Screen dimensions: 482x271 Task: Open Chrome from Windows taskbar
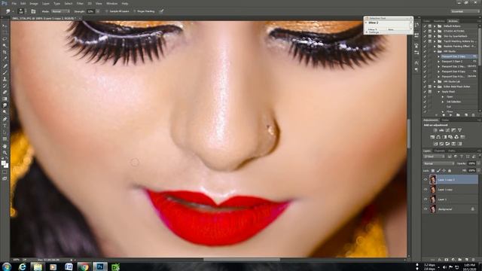84,266
